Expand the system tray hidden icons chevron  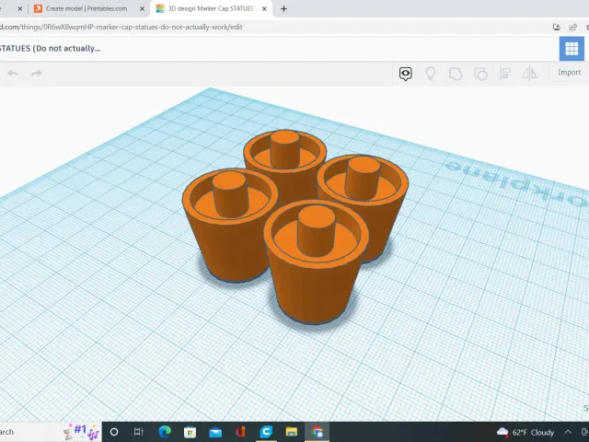(x=568, y=432)
